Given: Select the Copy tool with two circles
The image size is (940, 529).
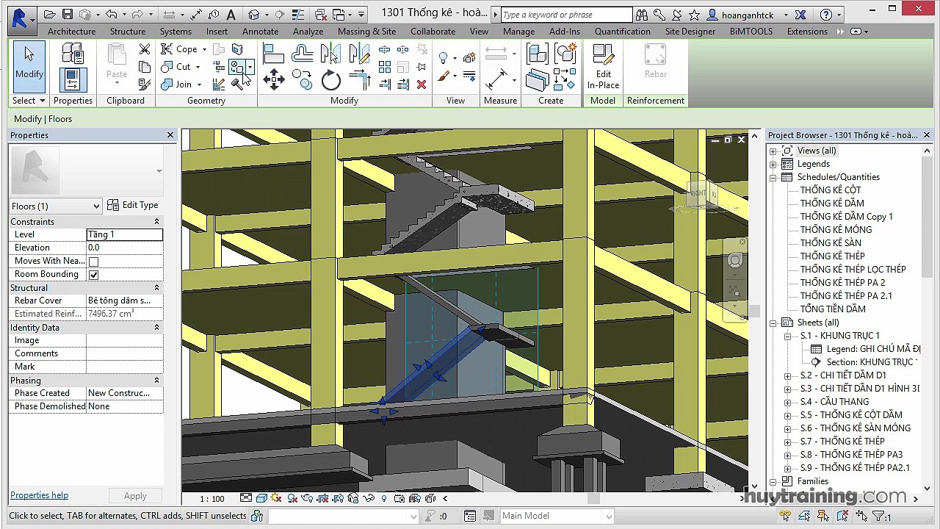Looking at the screenshot, I should [302, 79].
